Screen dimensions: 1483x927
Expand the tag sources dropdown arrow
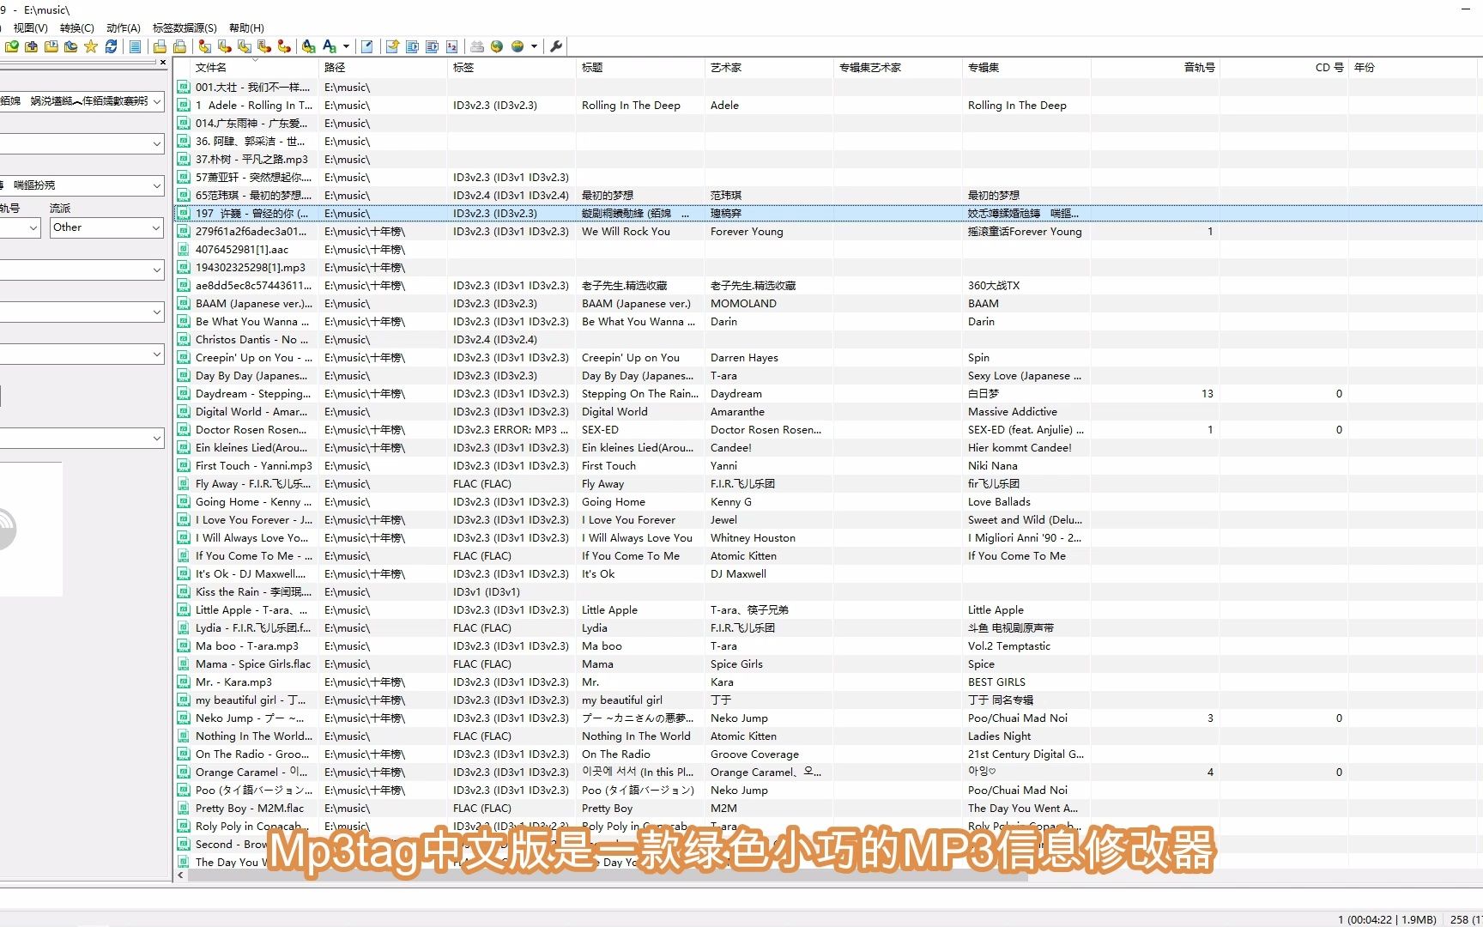click(534, 46)
